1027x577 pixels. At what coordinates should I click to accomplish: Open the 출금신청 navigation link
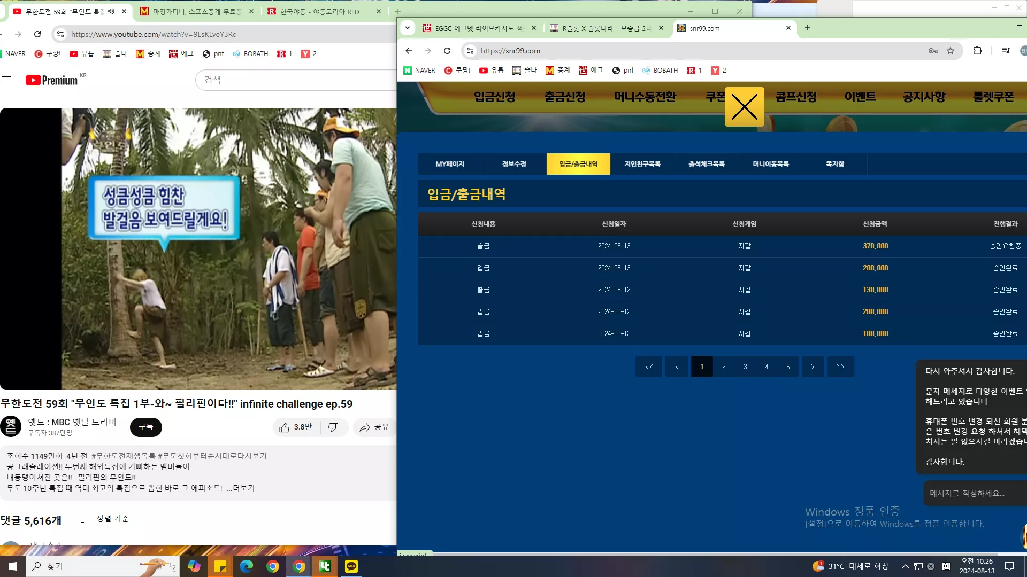(565, 97)
